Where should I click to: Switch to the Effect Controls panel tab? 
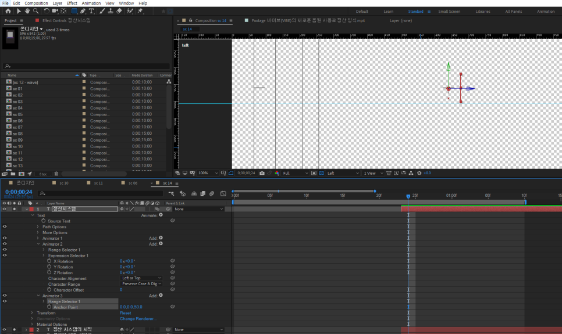pos(67,20)
